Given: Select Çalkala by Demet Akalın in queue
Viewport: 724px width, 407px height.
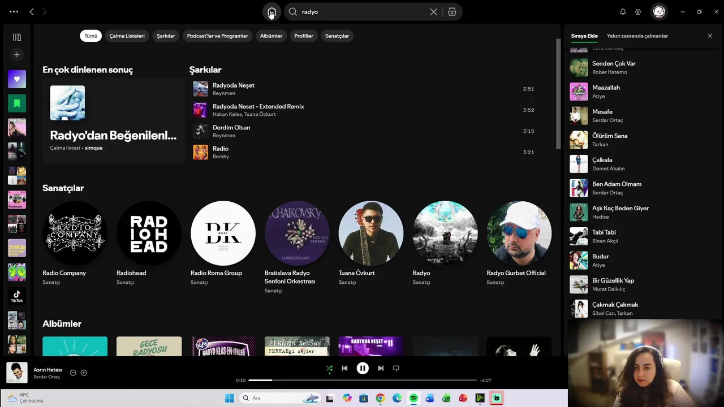Looking at the screenshot, I should 642,164.
